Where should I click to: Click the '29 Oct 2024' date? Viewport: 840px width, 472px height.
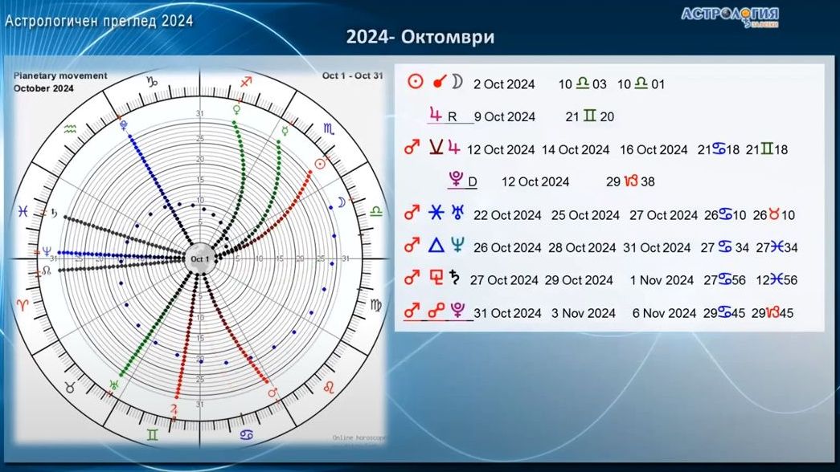579,280
